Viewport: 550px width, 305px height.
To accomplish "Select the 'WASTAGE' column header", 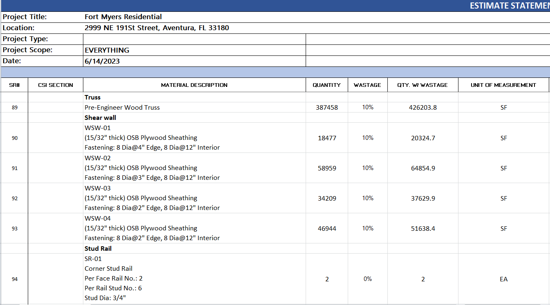I will (368, 85).
